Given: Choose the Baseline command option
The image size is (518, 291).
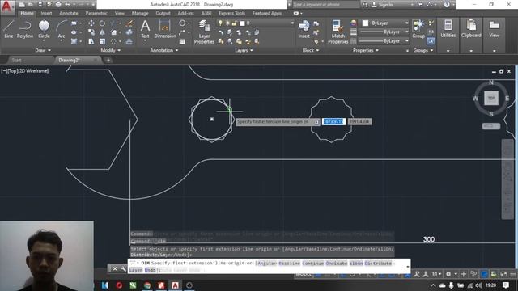Looking at the screenshot, I should (x=289, y=263).
